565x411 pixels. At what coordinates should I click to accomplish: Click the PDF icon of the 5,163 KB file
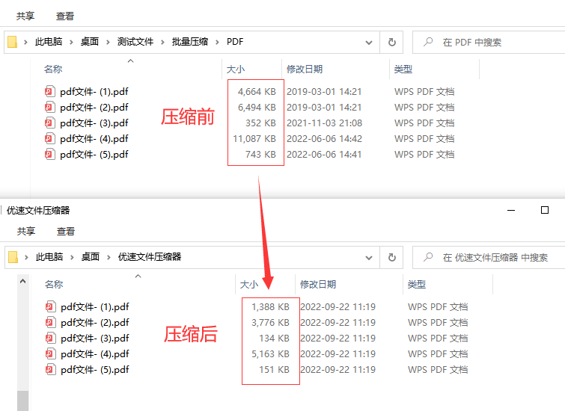50,353
